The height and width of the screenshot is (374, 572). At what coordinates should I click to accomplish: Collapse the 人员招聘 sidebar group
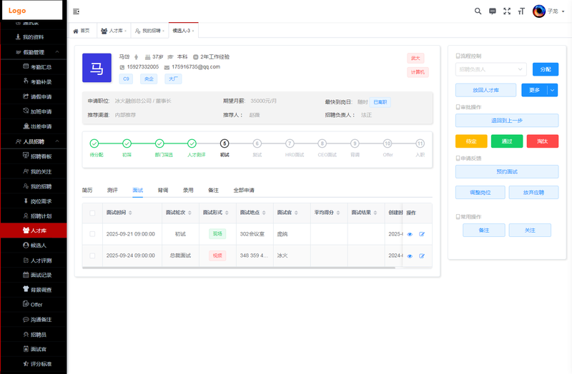(34, 141)
